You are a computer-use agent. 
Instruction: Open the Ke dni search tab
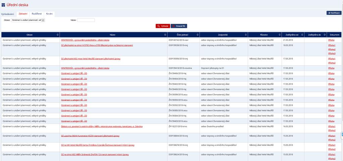(49, 14)
